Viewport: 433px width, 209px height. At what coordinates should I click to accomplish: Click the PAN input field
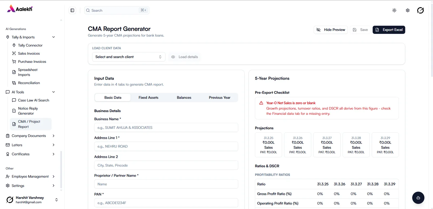(x=166, y=203)
